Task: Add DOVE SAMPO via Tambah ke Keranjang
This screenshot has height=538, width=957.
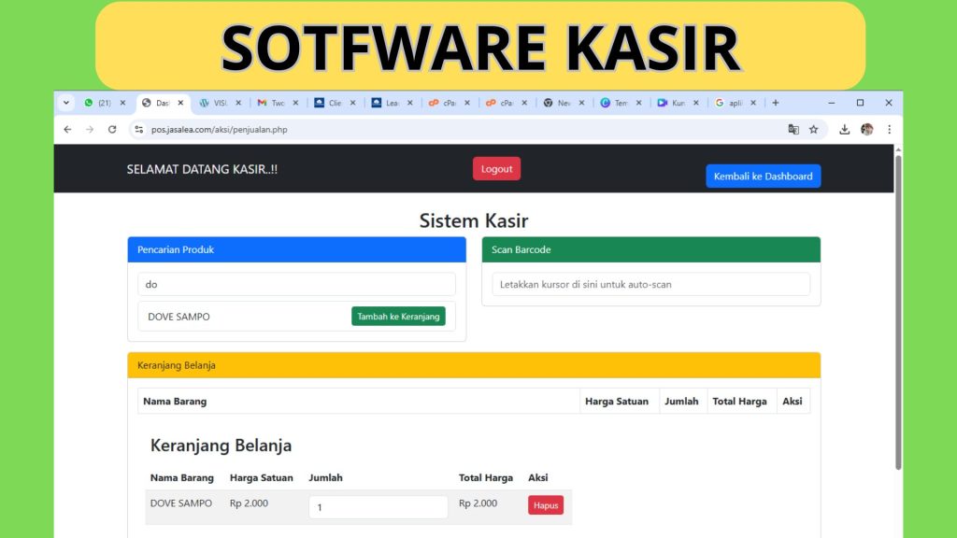Action: (399, 316)
